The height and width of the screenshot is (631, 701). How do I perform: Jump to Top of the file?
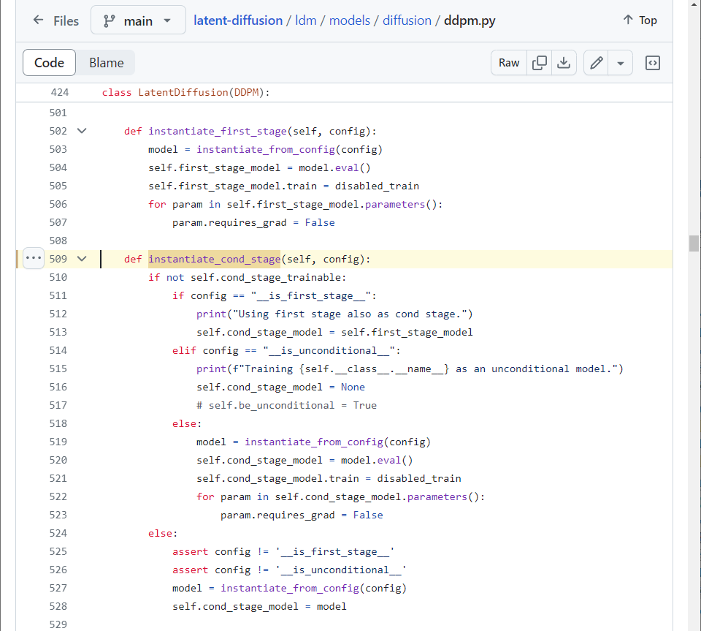click(640, 20)
